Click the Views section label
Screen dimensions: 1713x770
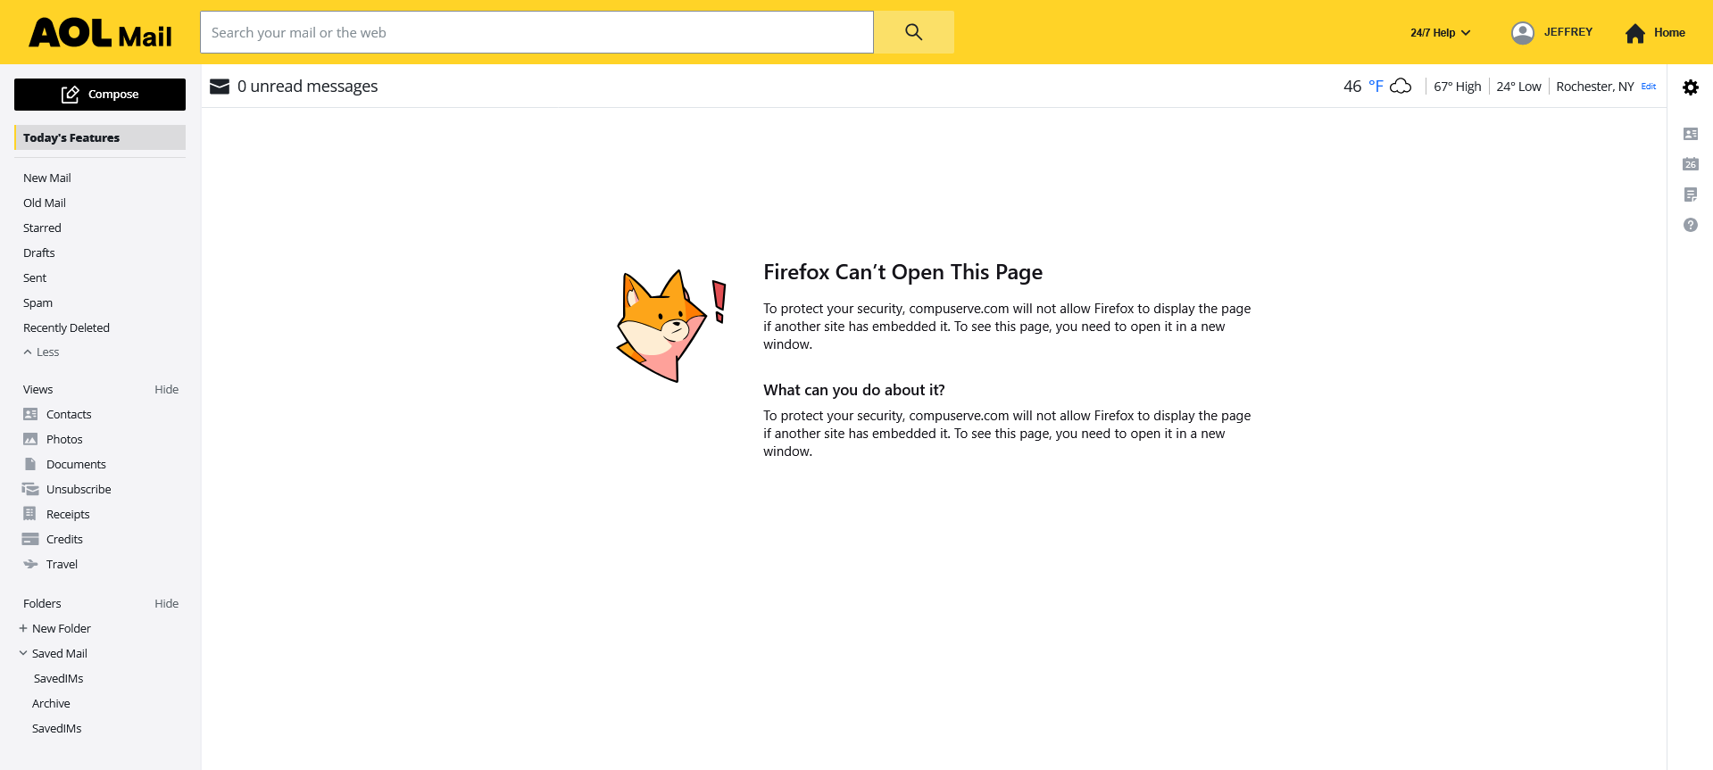[38, 389]
